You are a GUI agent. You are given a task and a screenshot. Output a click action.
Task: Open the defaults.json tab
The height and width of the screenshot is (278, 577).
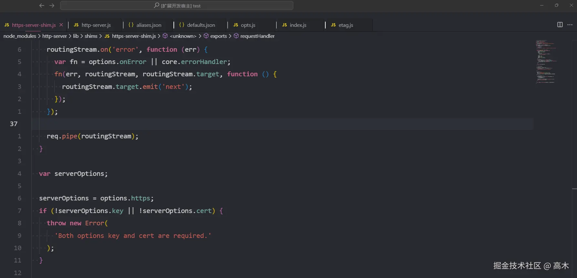tap(201, 25)
